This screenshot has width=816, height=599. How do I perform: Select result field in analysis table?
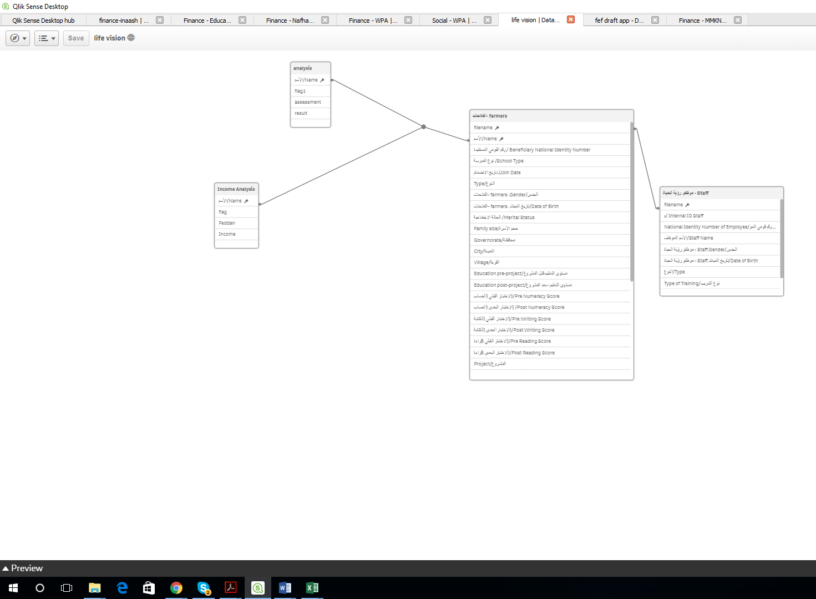click(x=311, y=113)
